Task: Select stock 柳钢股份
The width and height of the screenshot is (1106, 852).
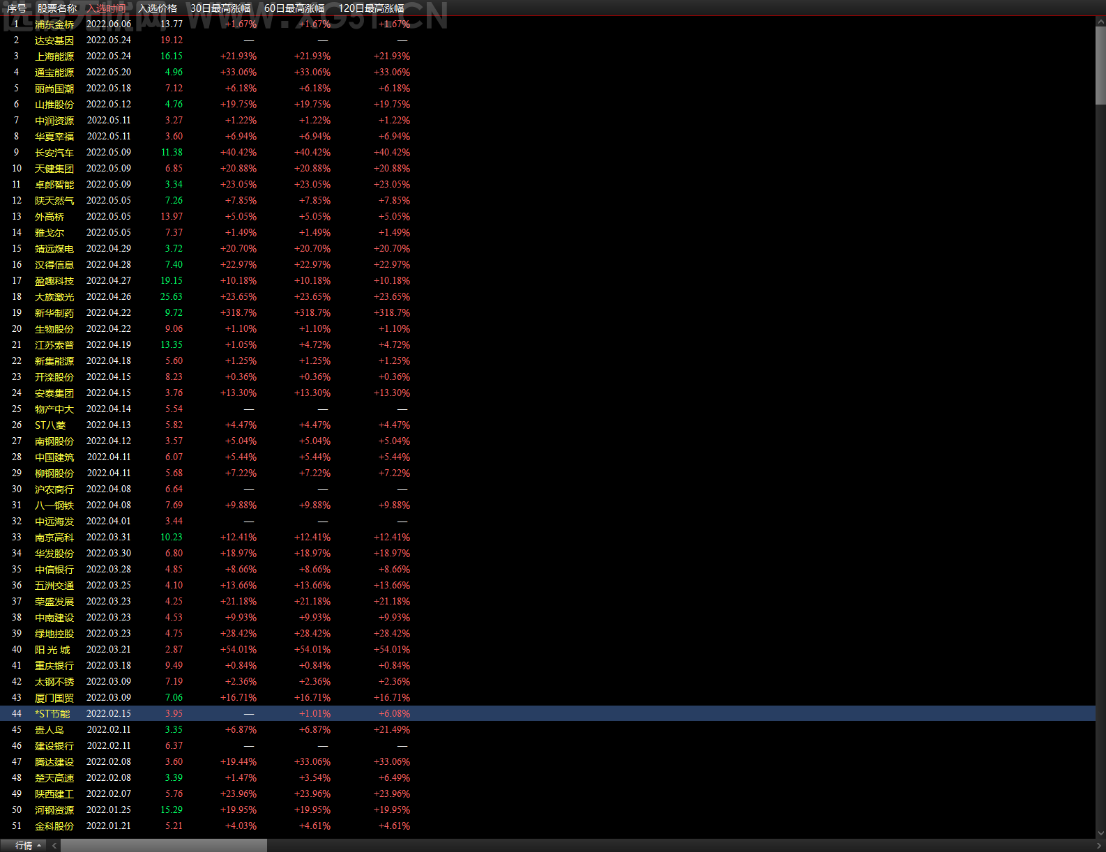Action: [x=54, y=473]
